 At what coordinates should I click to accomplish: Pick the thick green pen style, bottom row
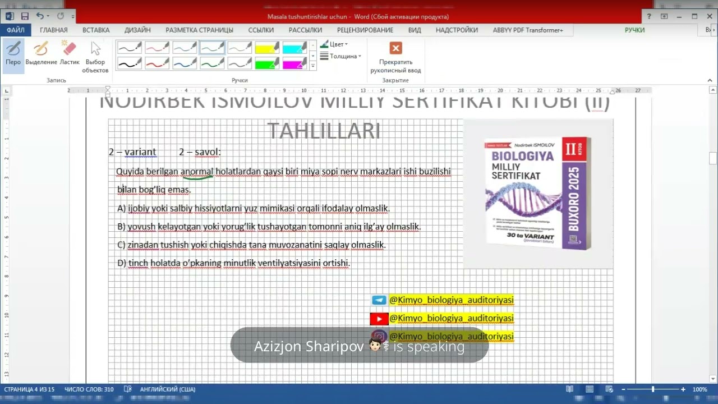(212, 63)
